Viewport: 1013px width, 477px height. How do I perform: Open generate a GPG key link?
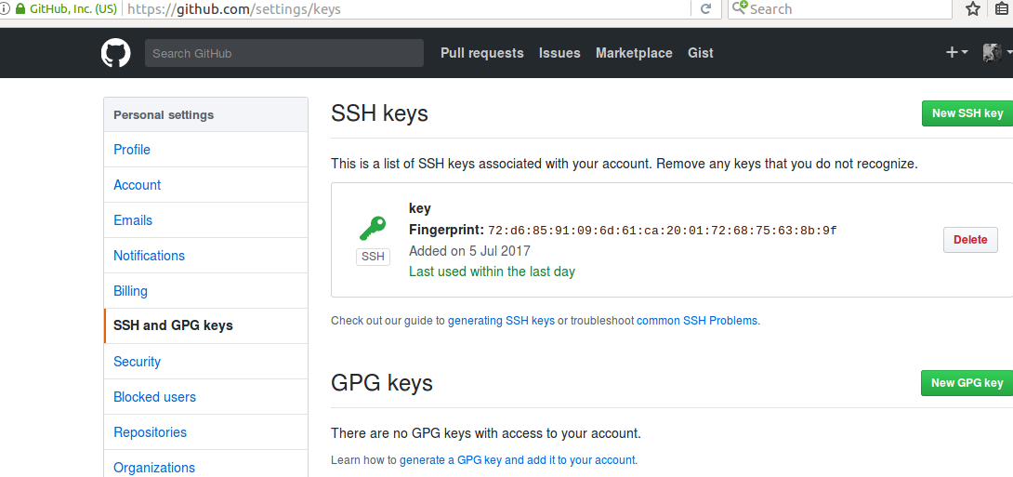tap(519, 460)
